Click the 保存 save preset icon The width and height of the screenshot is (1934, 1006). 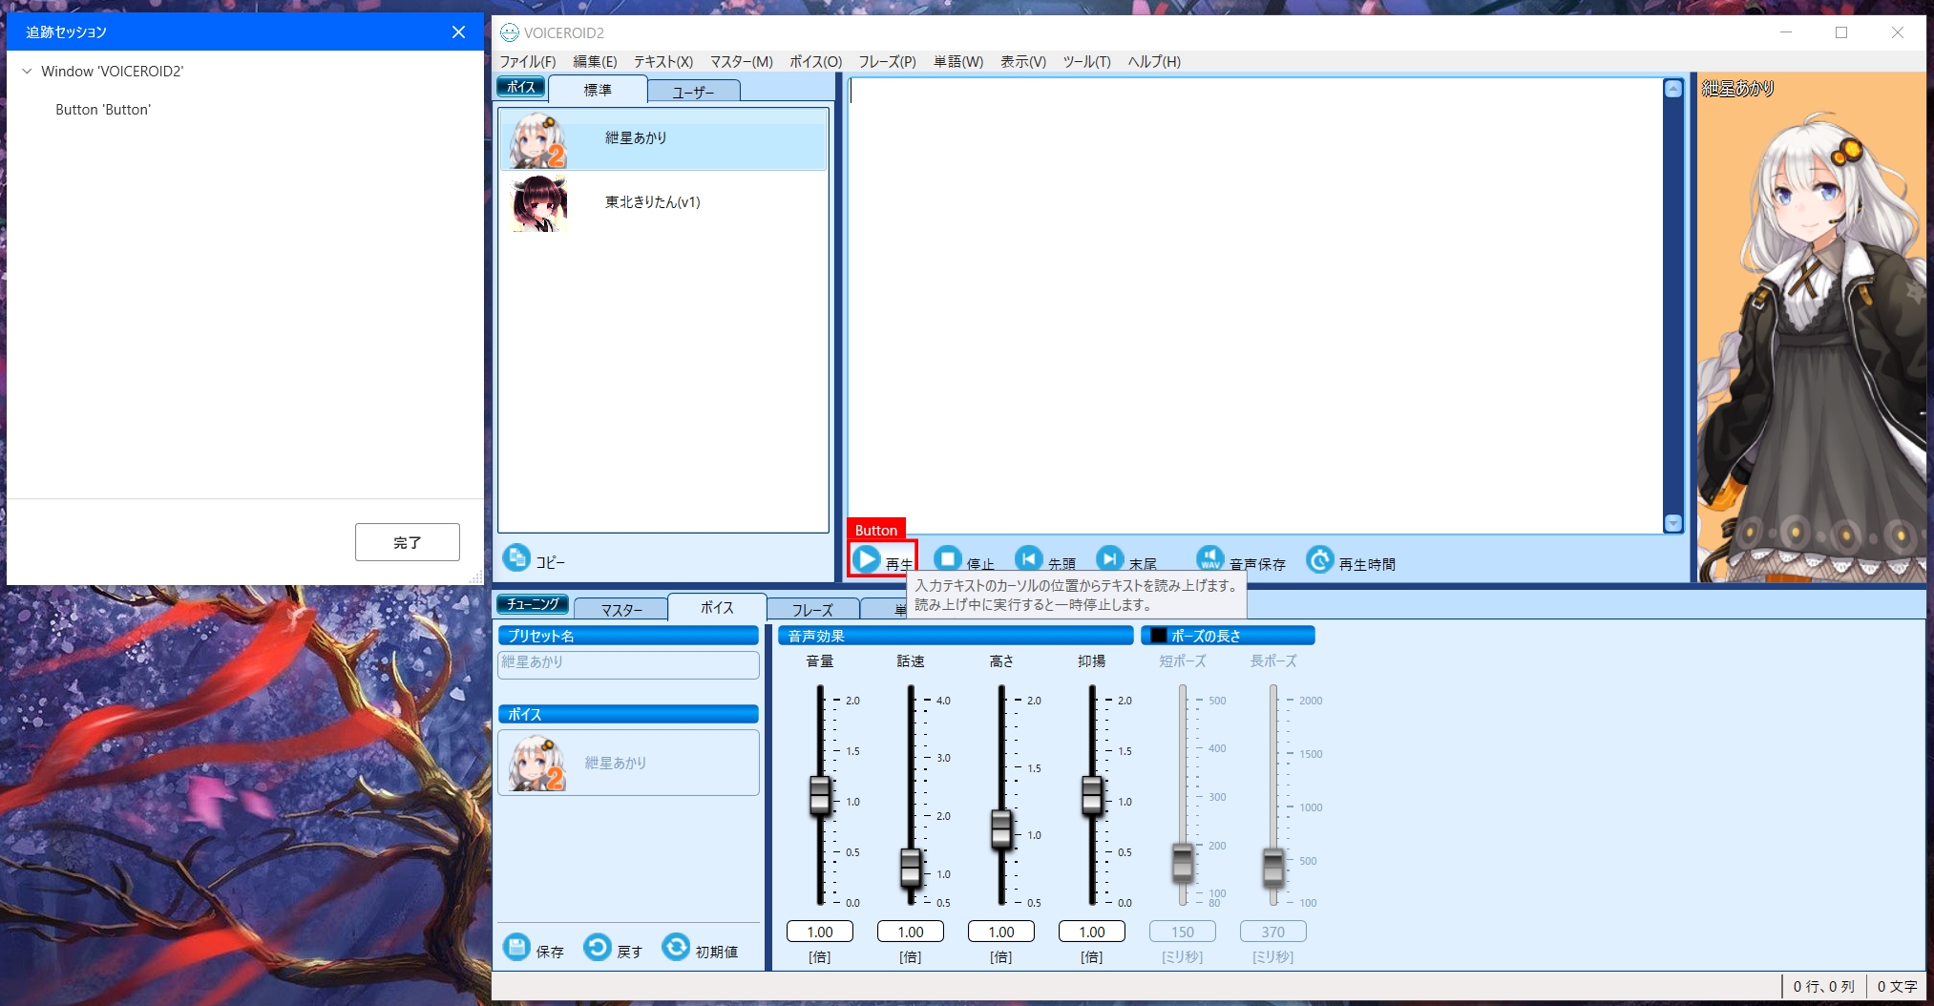(516, 947)
